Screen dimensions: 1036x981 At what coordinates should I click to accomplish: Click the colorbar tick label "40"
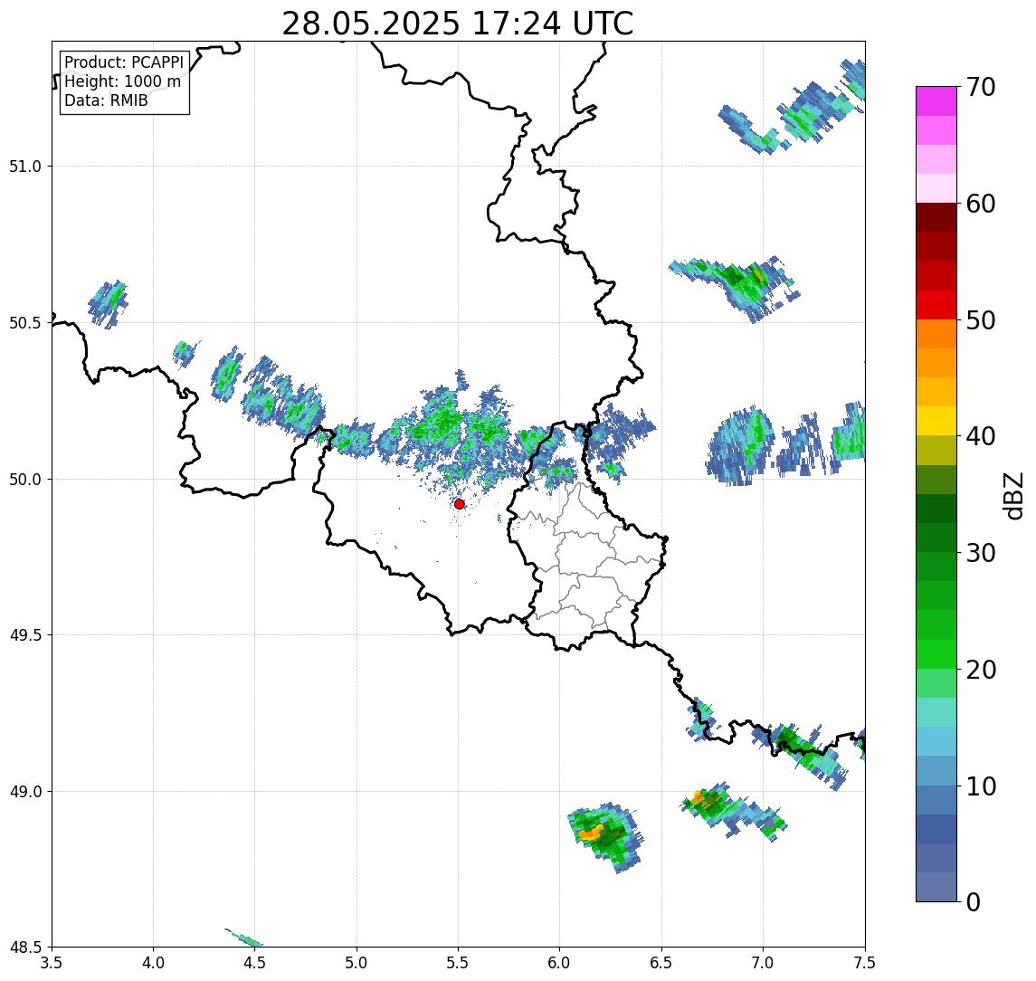coord(981,436)
